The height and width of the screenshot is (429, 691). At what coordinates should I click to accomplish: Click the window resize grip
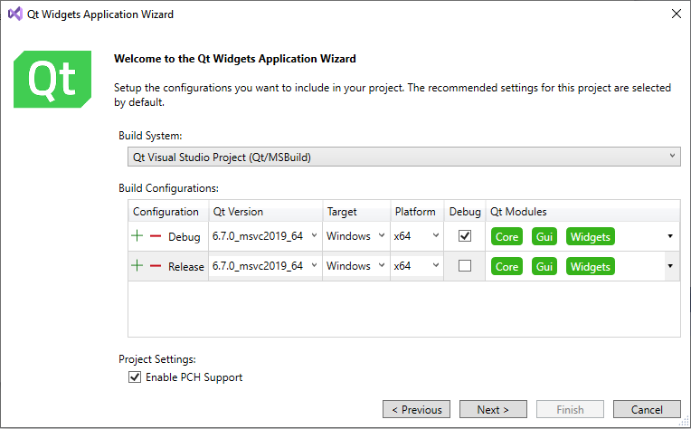686,422
